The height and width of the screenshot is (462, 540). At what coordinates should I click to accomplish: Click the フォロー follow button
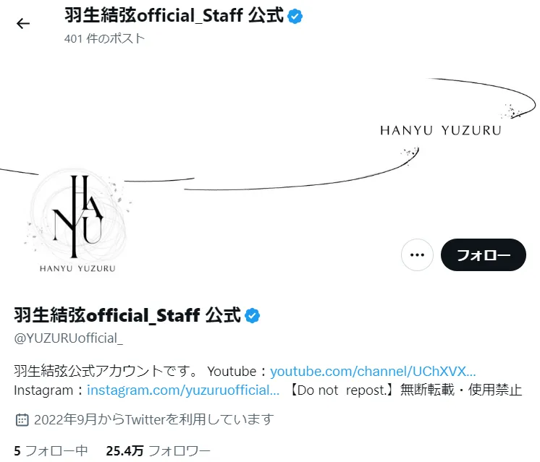(483, 255)
